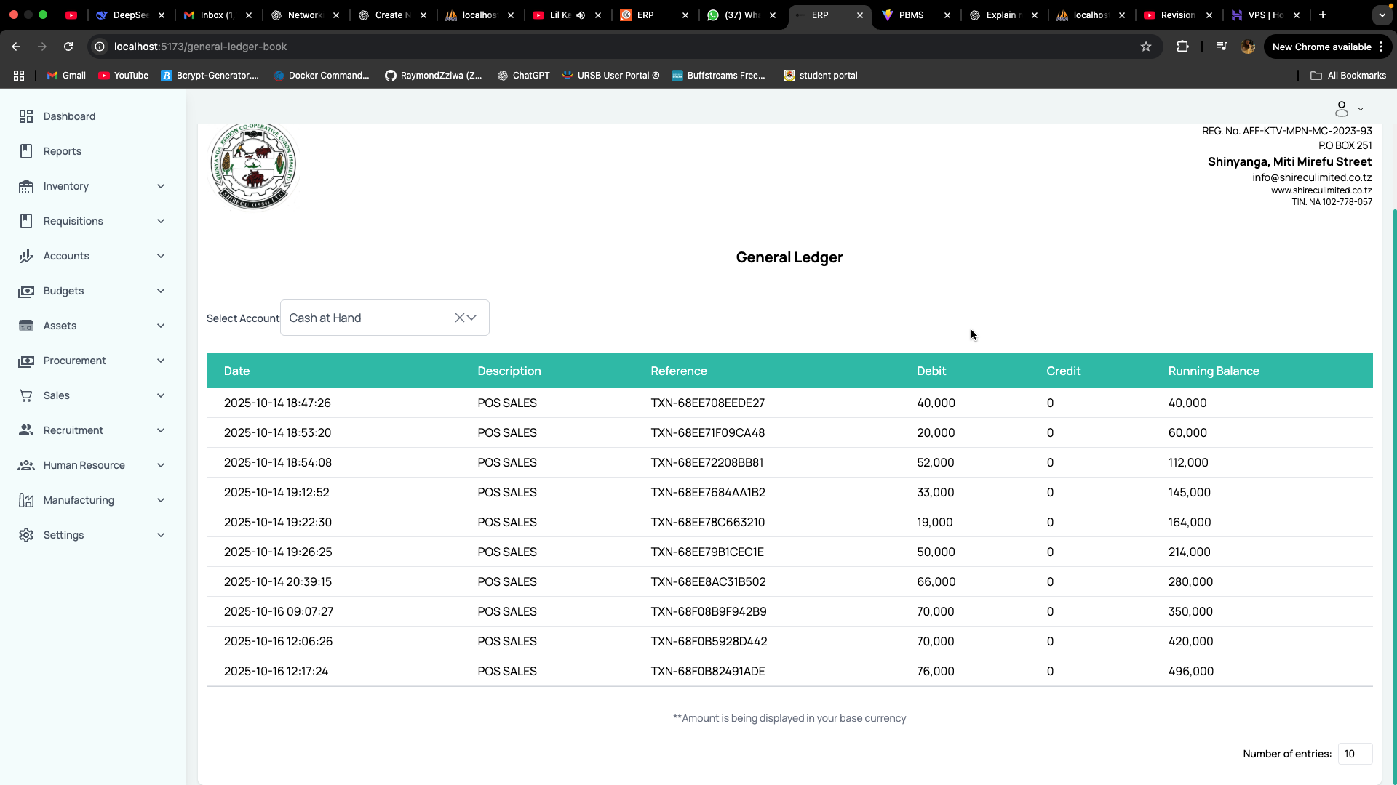Click the Dashboard grid icon in sidebar
Viewport: 1397px width, 785px height.
pyautogui.click(x=26, y=116)
